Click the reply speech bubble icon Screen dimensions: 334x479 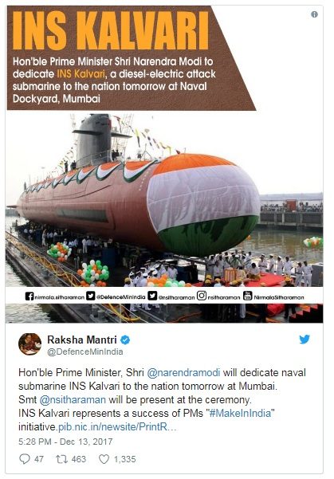point(25,459)
